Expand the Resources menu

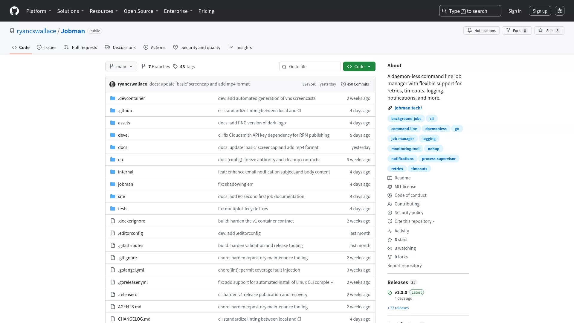(104, 11)
